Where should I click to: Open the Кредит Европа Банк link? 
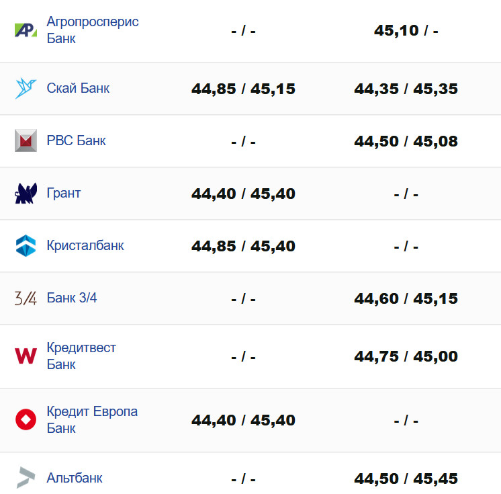pyautogui.click(x=92, y=420)
